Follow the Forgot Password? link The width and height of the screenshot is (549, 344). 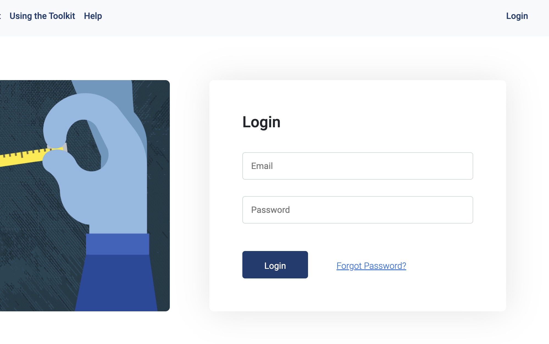371,266
